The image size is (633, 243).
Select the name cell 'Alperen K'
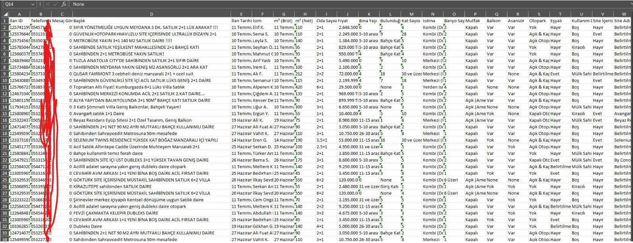[263, 87]
